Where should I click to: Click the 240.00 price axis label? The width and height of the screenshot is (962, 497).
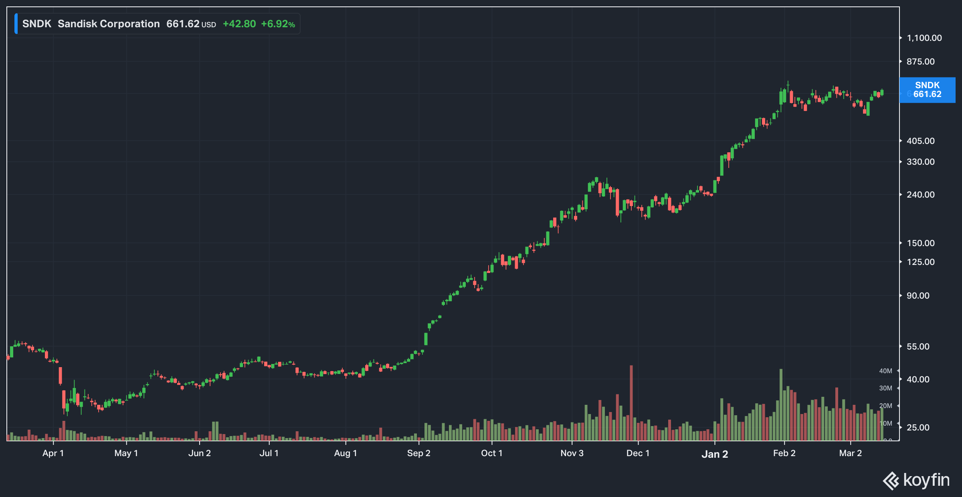pos(920,195)
